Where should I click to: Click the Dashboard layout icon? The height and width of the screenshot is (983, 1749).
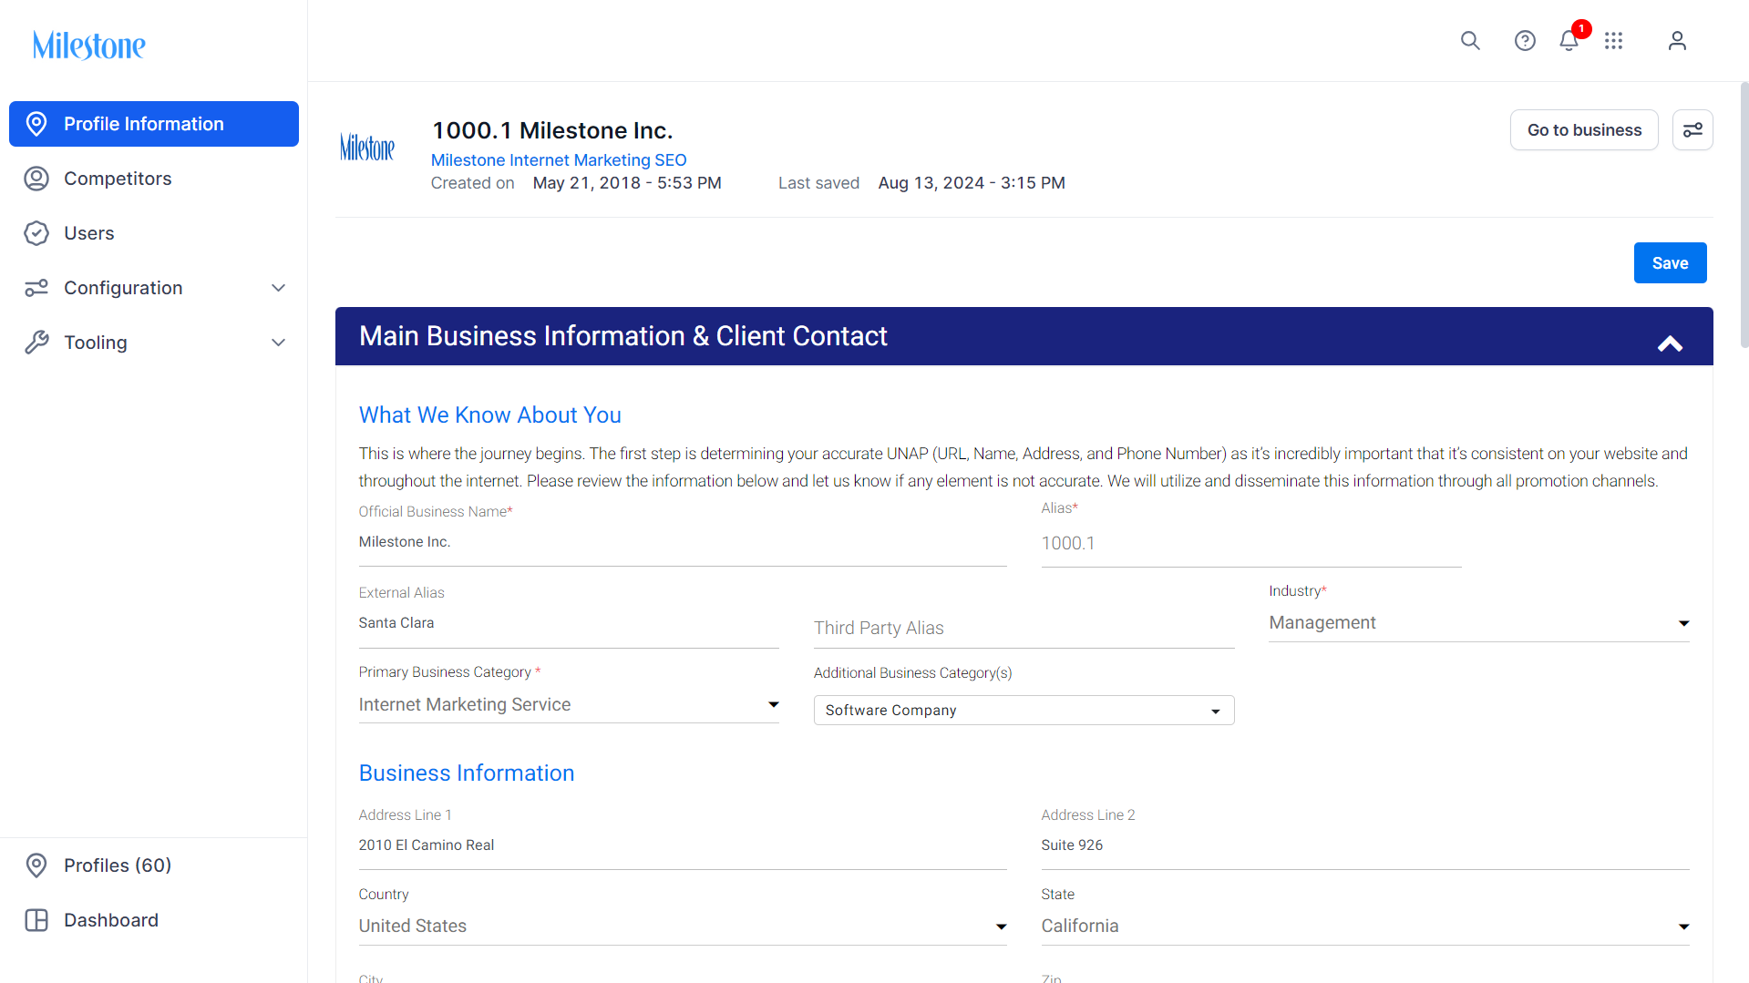pos(36,920)
